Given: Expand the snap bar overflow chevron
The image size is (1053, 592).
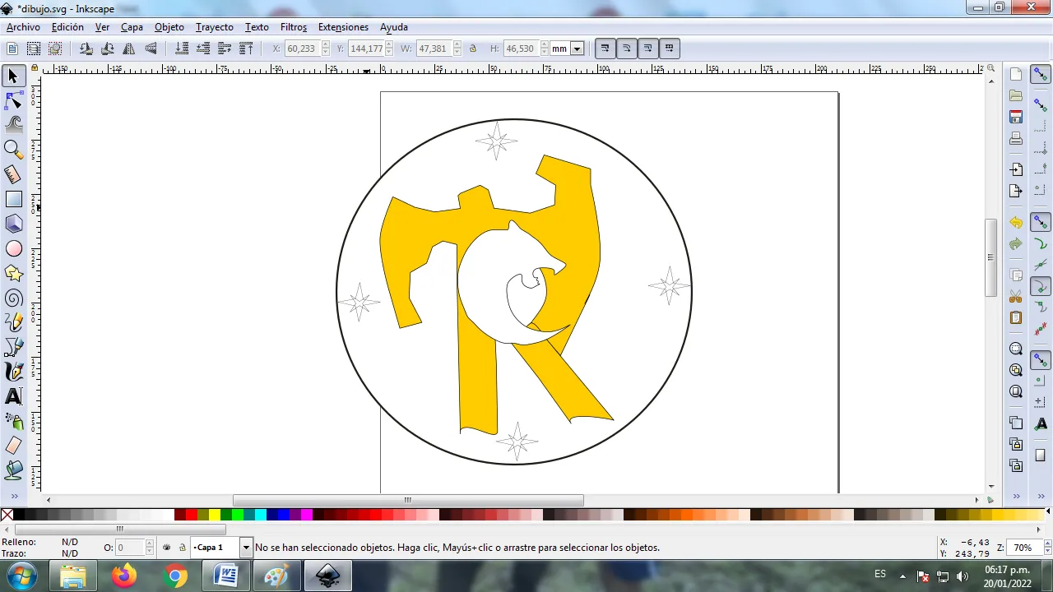Looking at the screenshot, I should click(x=1041, y=497).
